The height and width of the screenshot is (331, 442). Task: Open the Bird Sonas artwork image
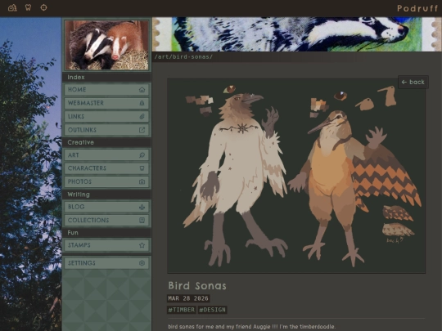pyautogui.click(x=296, y=176)
